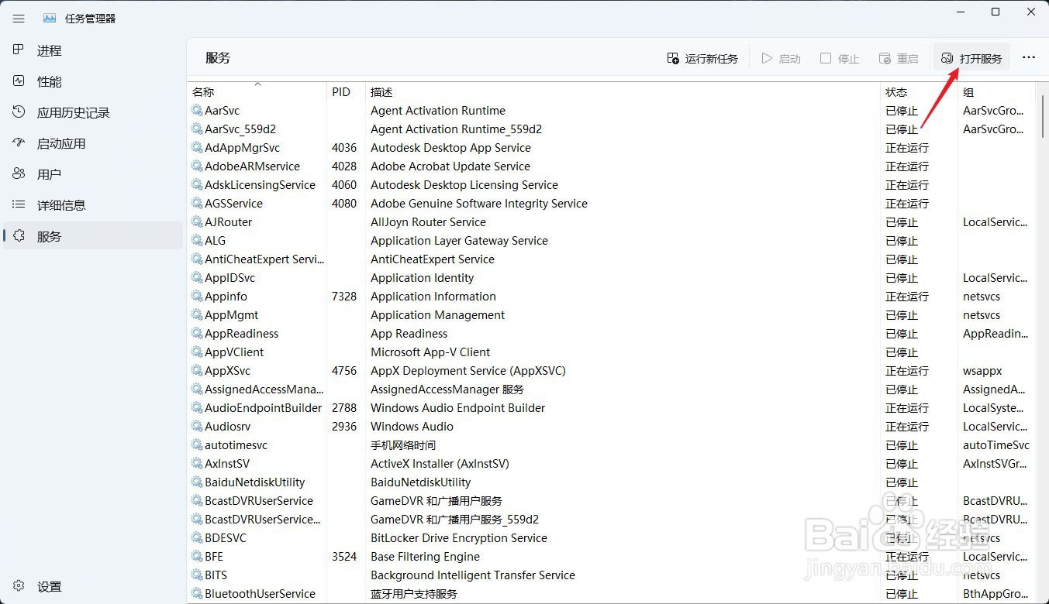Open the 详细信息 (Details) page
Screen dimensions: 1049x604
pyautogui.click(x=93, y=205)
